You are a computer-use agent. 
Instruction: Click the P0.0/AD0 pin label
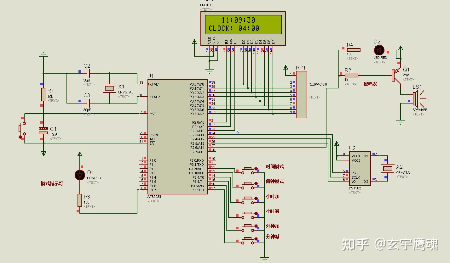[197, 84]
